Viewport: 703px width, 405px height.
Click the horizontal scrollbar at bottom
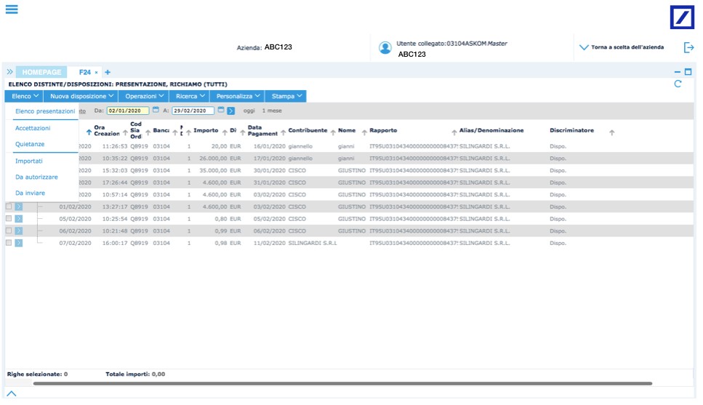tap(342, 383)
